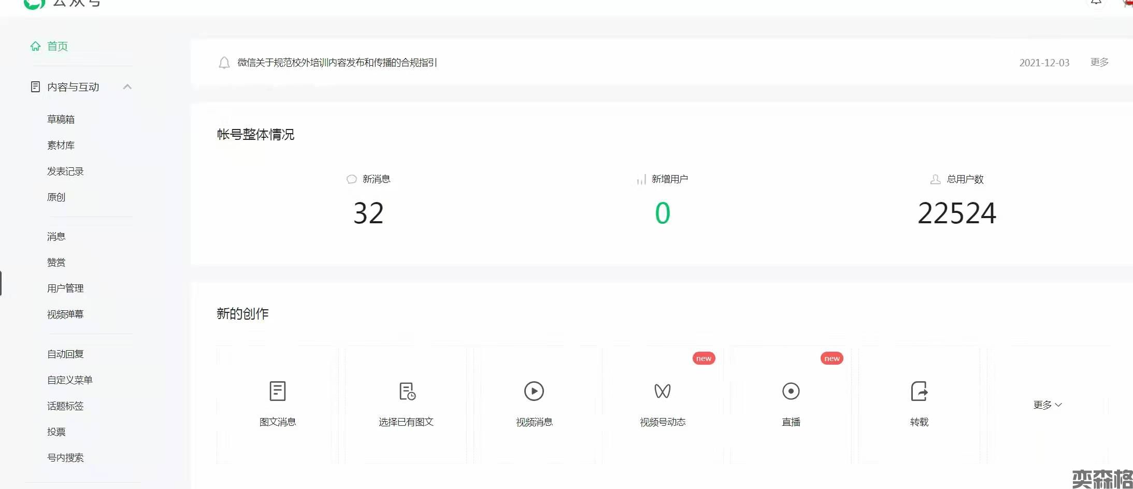Open 素材库 in the sidebar
This screenshot has height=489, width=1133.
pyautogui.click(x=61, y=145)
